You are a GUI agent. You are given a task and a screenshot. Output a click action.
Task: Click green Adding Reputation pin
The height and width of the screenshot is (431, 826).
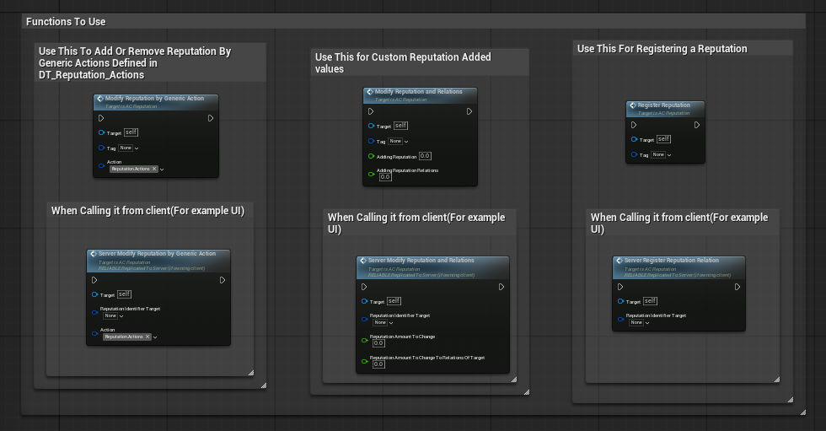click(x=371, y=156)
